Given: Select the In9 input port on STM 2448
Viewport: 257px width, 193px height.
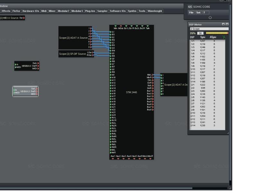Looking at the screenshot, I should tap(111, 75).
